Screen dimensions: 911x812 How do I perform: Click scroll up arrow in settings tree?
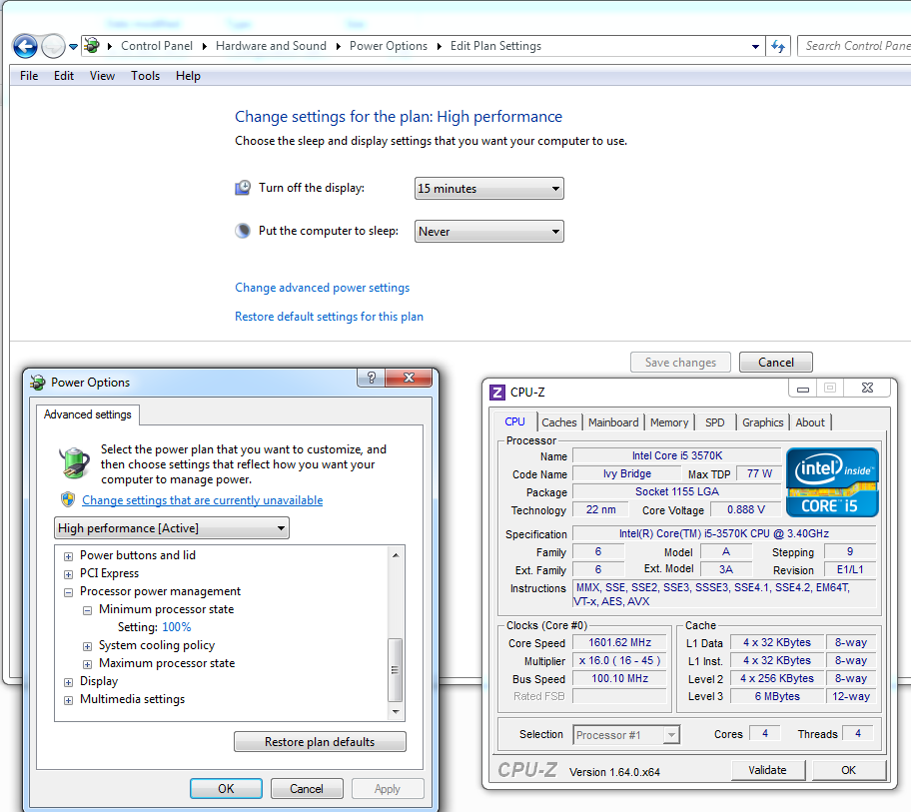396,555
